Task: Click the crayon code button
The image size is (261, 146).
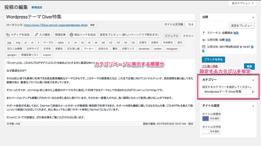Action: (47, 55)
